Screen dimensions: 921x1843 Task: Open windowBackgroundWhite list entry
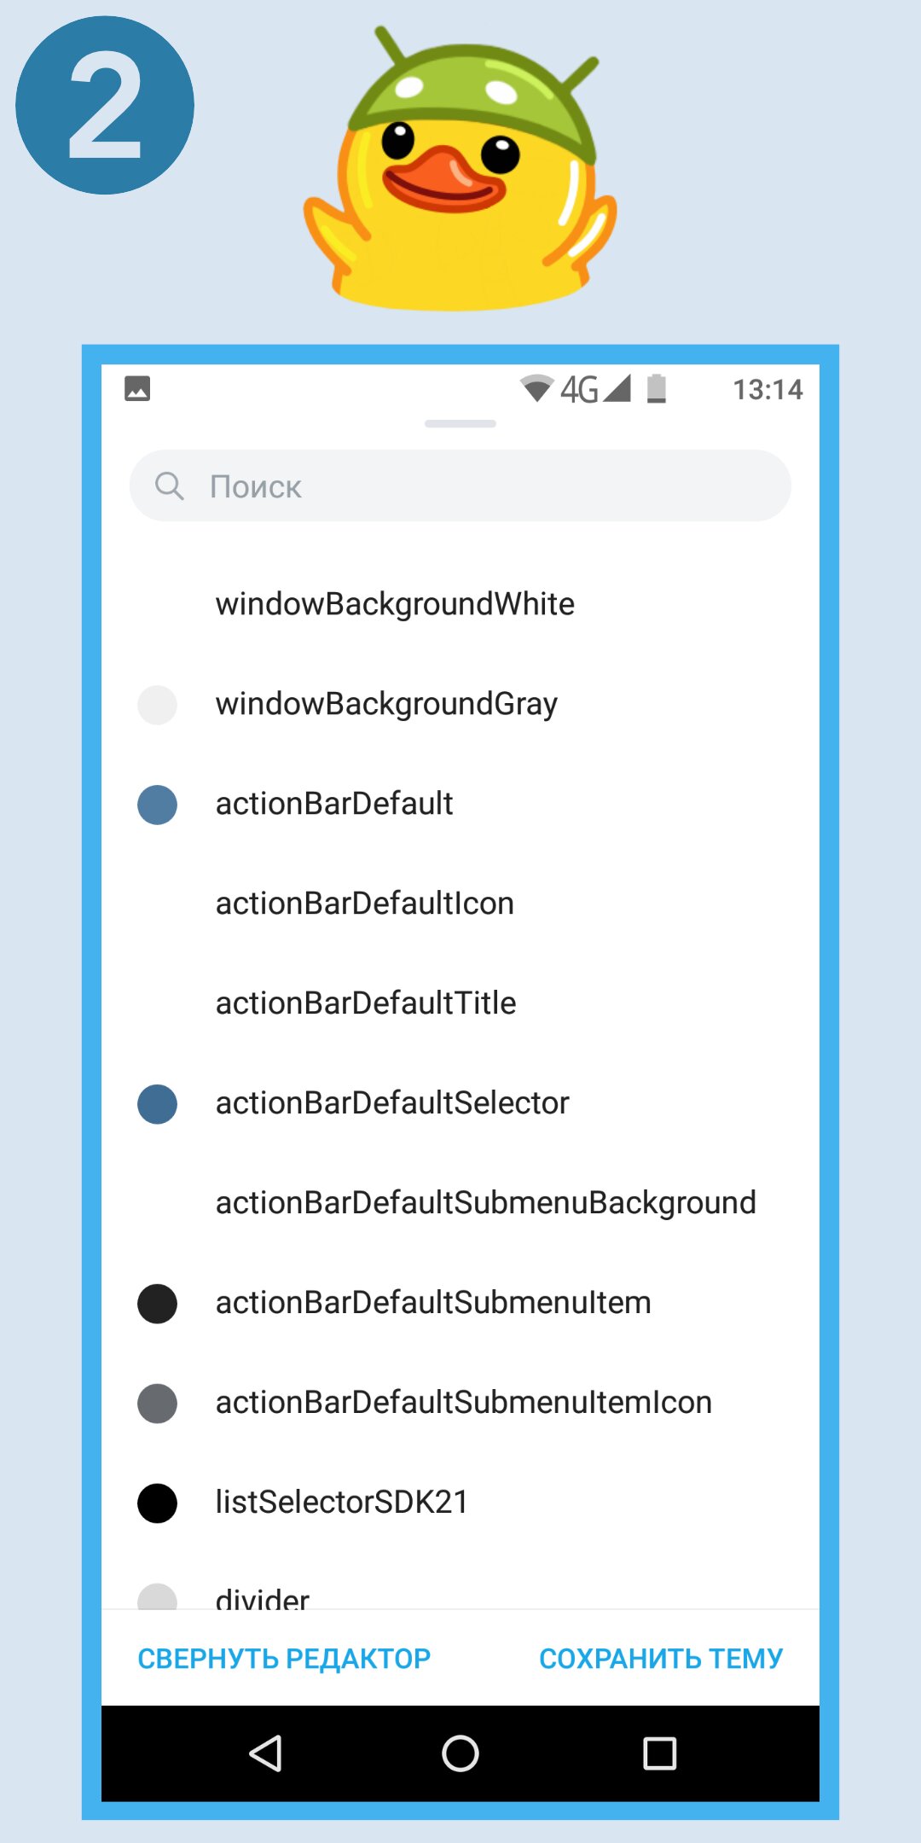(460, 604)
